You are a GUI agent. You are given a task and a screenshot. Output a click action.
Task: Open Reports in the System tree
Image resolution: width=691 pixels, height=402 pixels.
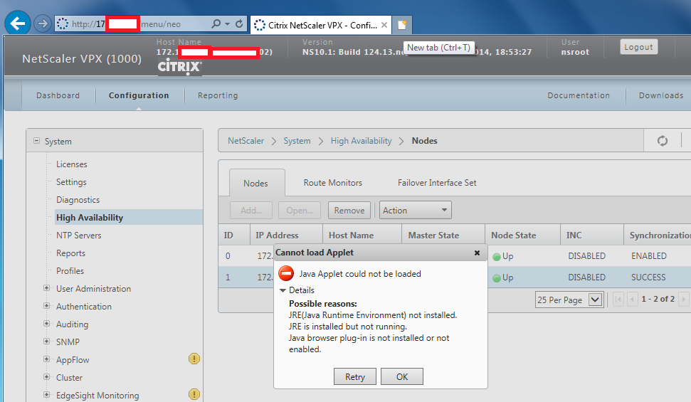71,253
